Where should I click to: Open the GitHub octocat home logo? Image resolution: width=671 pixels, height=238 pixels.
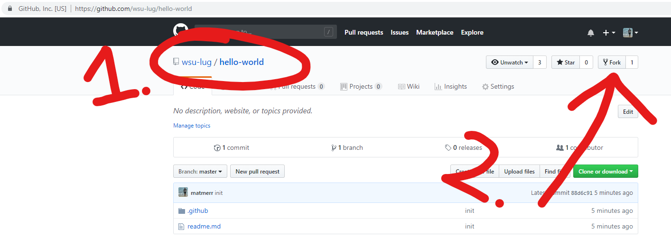(180, 32)
